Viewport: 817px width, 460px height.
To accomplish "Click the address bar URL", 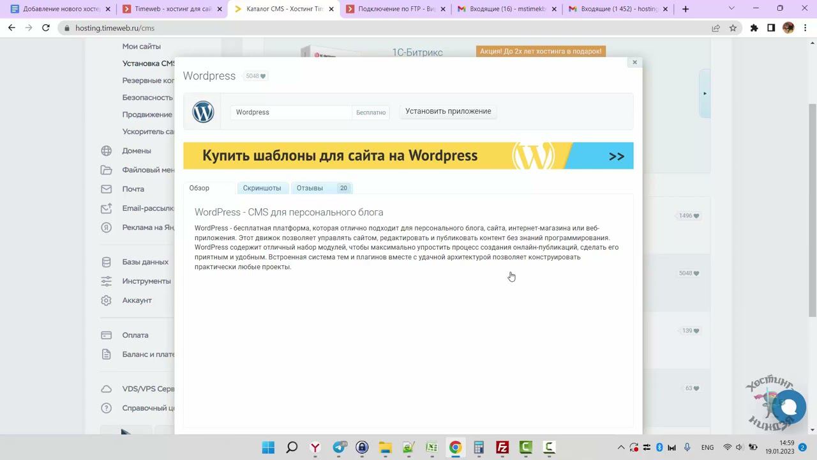I will click(115, 28).
